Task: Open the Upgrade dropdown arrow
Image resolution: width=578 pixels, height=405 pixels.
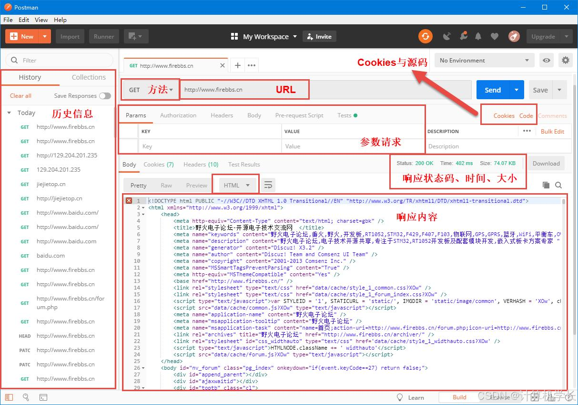Action: (x=566, y=36)
